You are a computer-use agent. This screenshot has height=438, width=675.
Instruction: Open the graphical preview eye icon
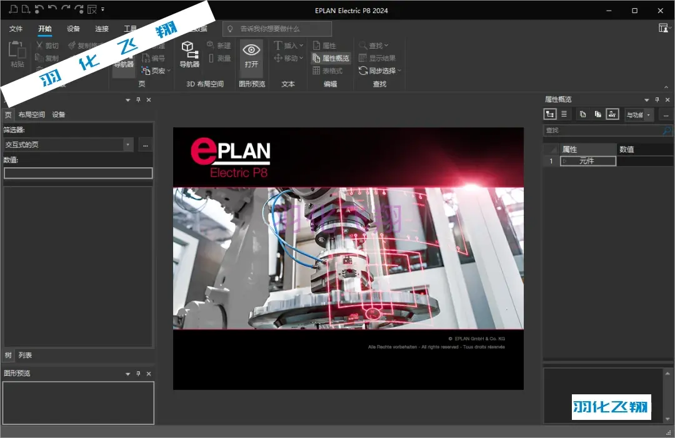[251, 51]
